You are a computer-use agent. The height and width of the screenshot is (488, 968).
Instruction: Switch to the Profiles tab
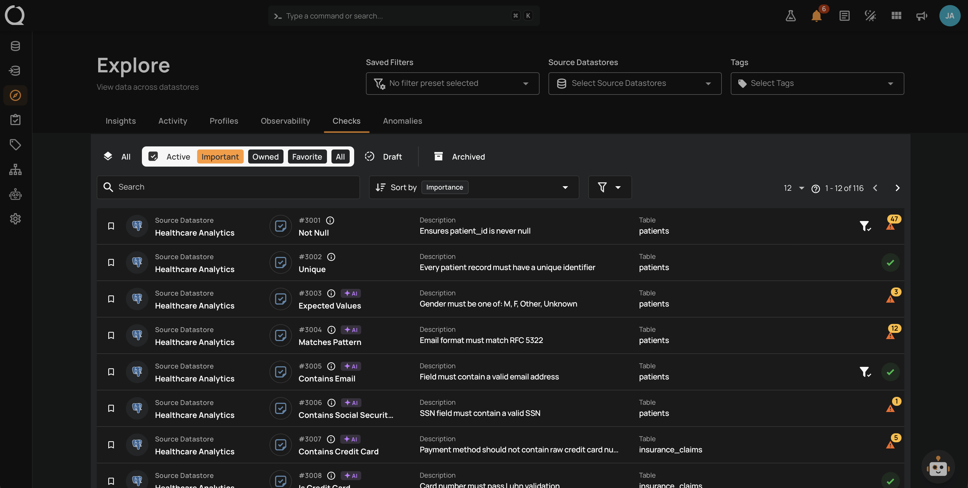point(224,121)
